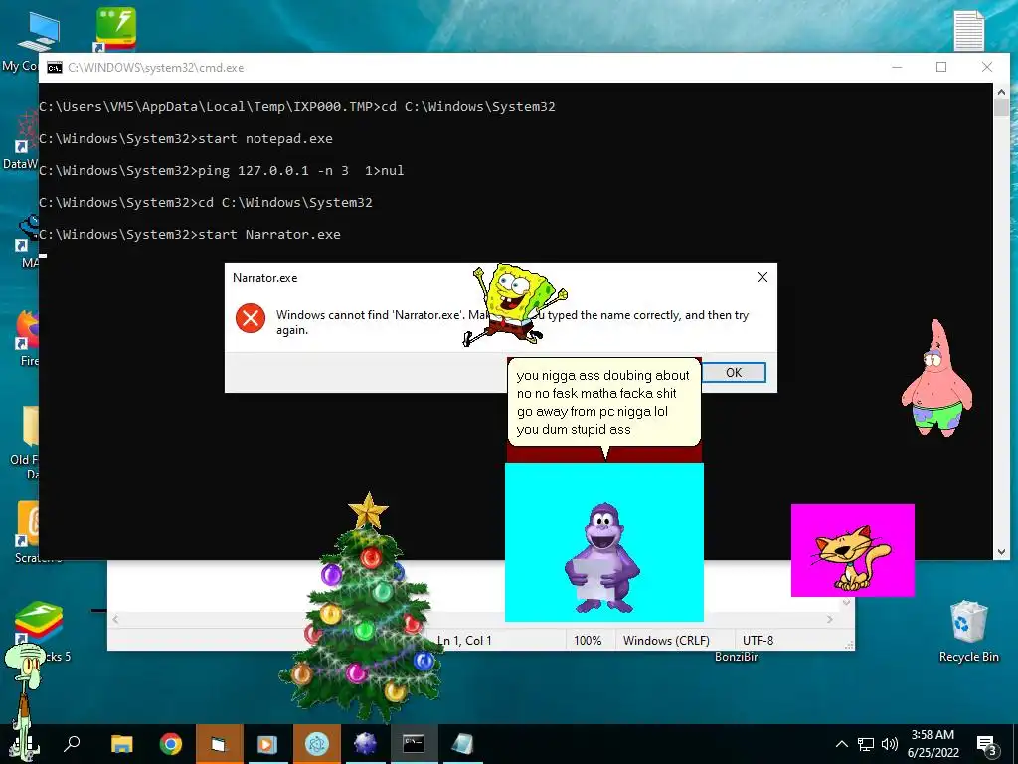This screenshot has height=764, width=1018.
Task: Click Notepad's horizontal scroll left arrow
Action: coord(115,619)
